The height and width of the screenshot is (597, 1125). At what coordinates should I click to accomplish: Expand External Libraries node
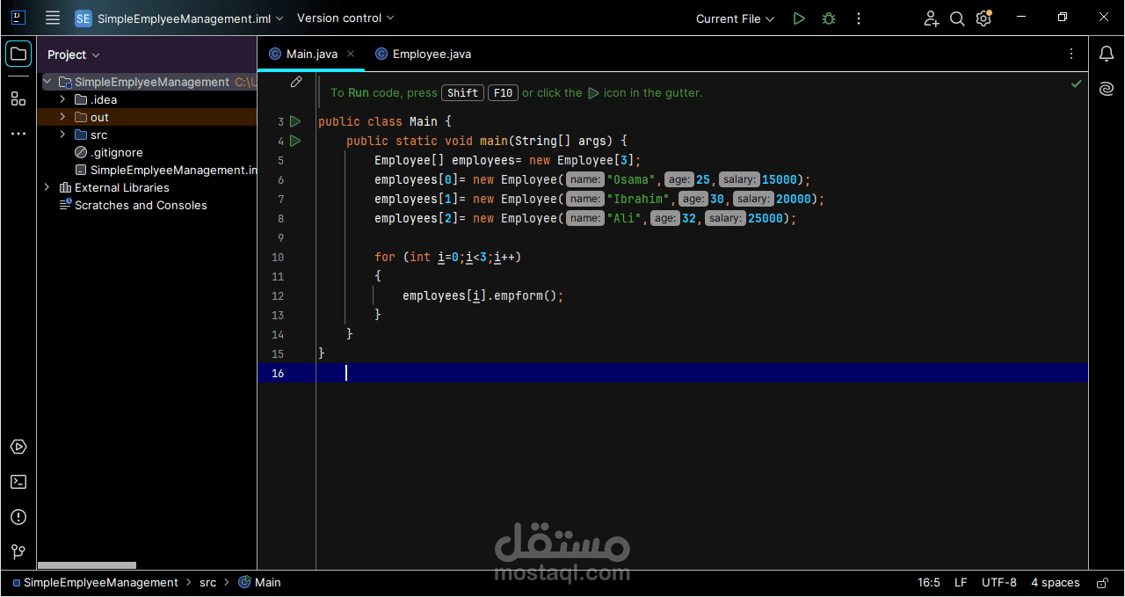(47, 187)
